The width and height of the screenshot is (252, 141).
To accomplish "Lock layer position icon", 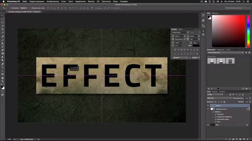I will pyautogui.click(x=221, y=102).
